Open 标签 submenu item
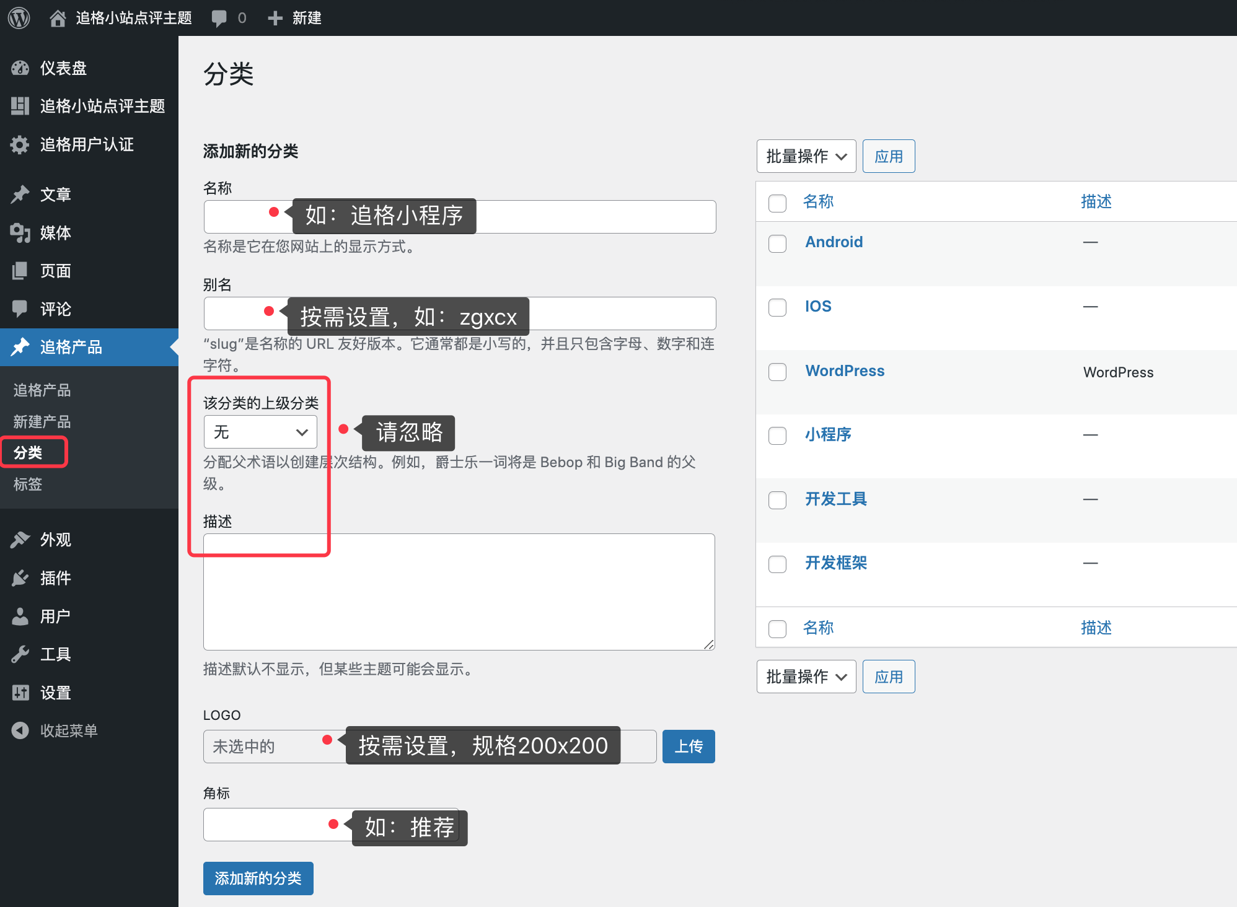Viewport: 1237px width, 907px height. point(28,484)
